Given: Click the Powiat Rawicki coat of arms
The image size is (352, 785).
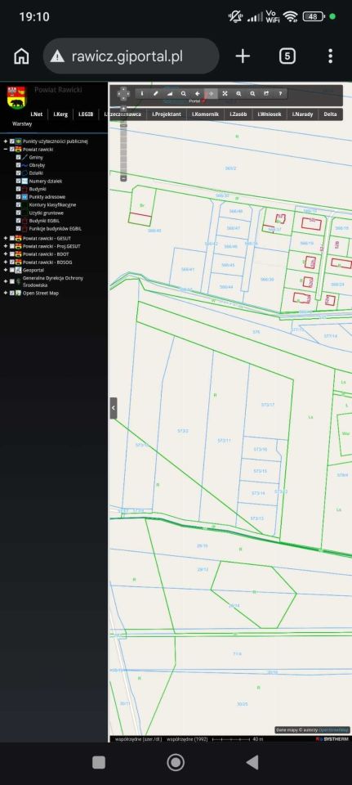Looking at the screenshot, I should click(x=16, y=97).
